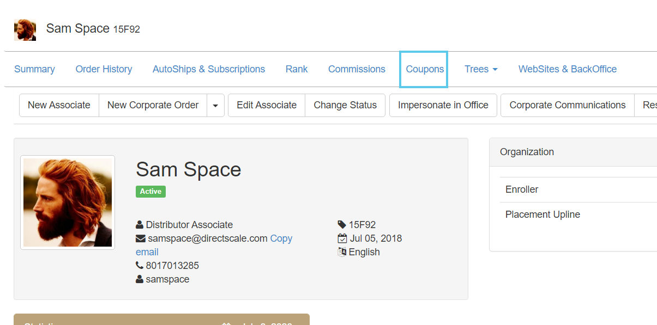Click the user icon beside Distributor Associate
657x325 pixels.
click(140, 225)
